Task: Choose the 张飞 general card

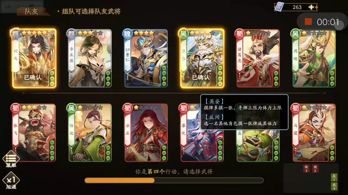Action: coord(34,133)
